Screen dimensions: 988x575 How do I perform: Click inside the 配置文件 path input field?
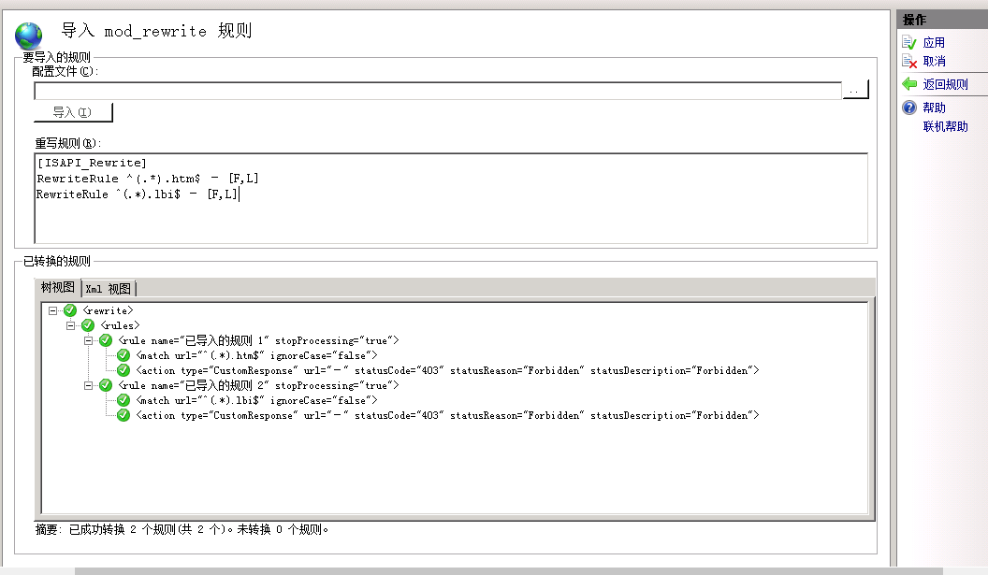pyautogui.click(x=438, y=91)
